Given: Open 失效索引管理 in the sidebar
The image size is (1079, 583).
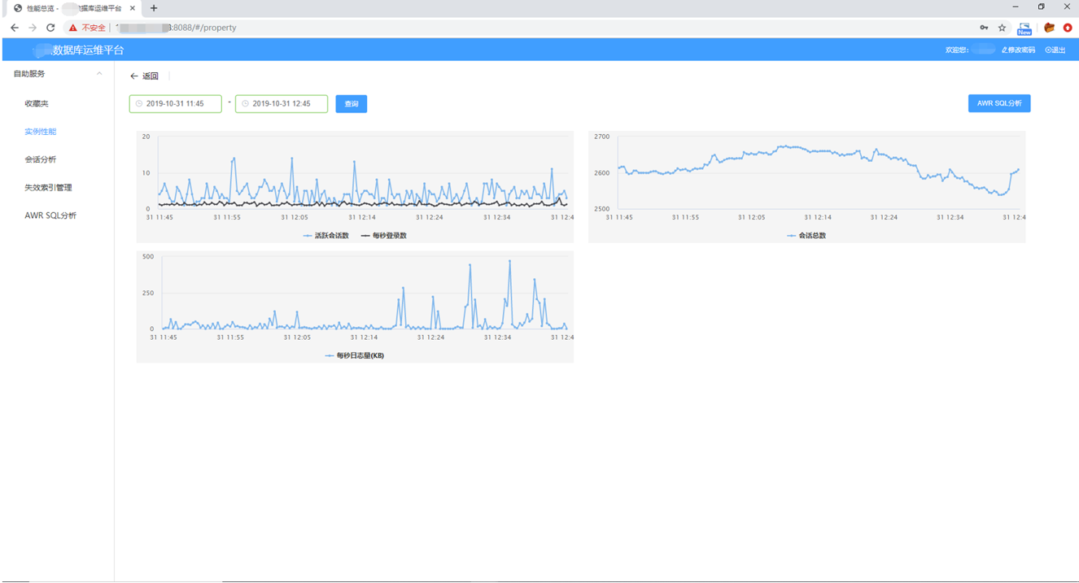Looking at the screenshot, I should tap(48, 188).
